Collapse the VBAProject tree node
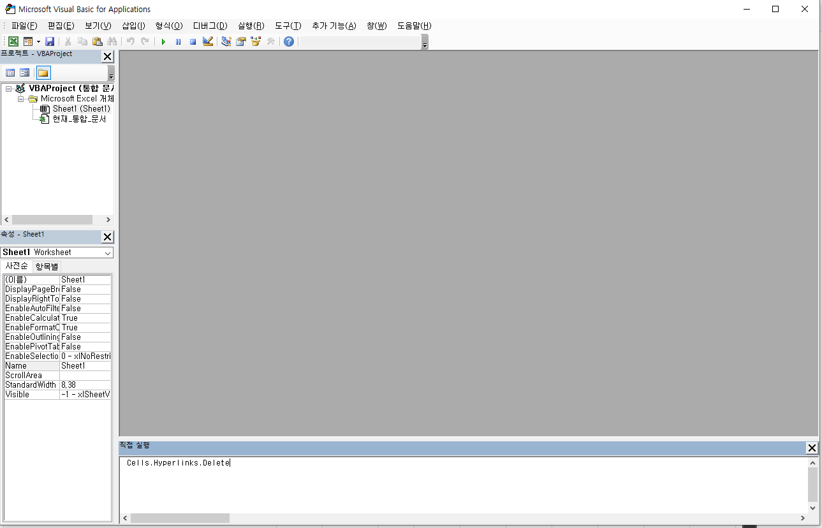This screenshot has height=528, width=822. click(8, 89)
